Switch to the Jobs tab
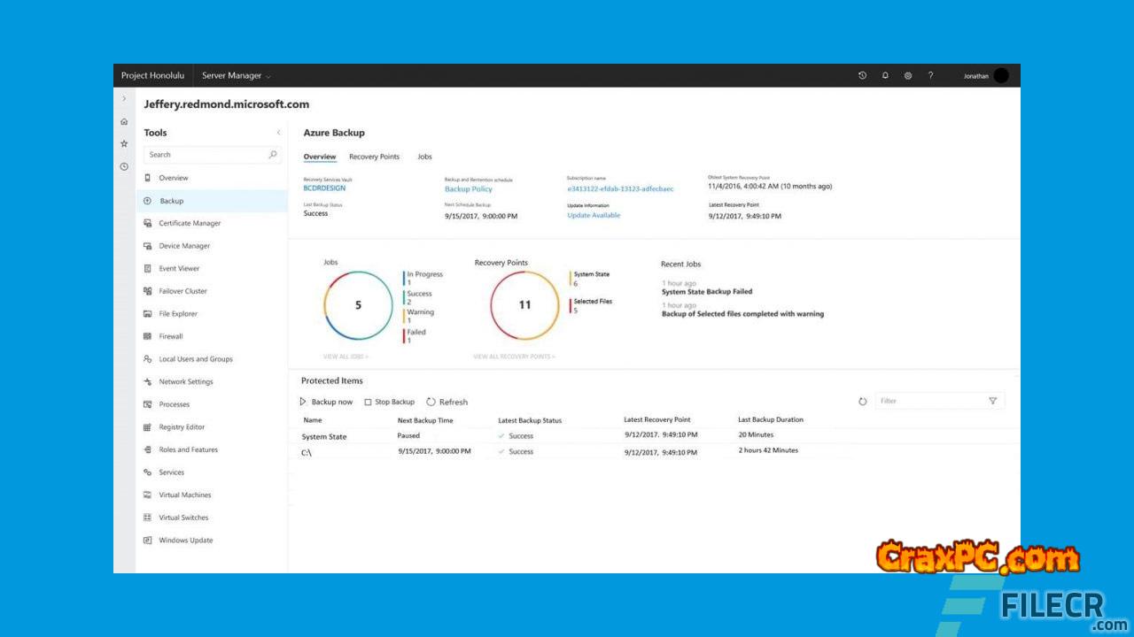1134x637 pixels. pos(424,157)
